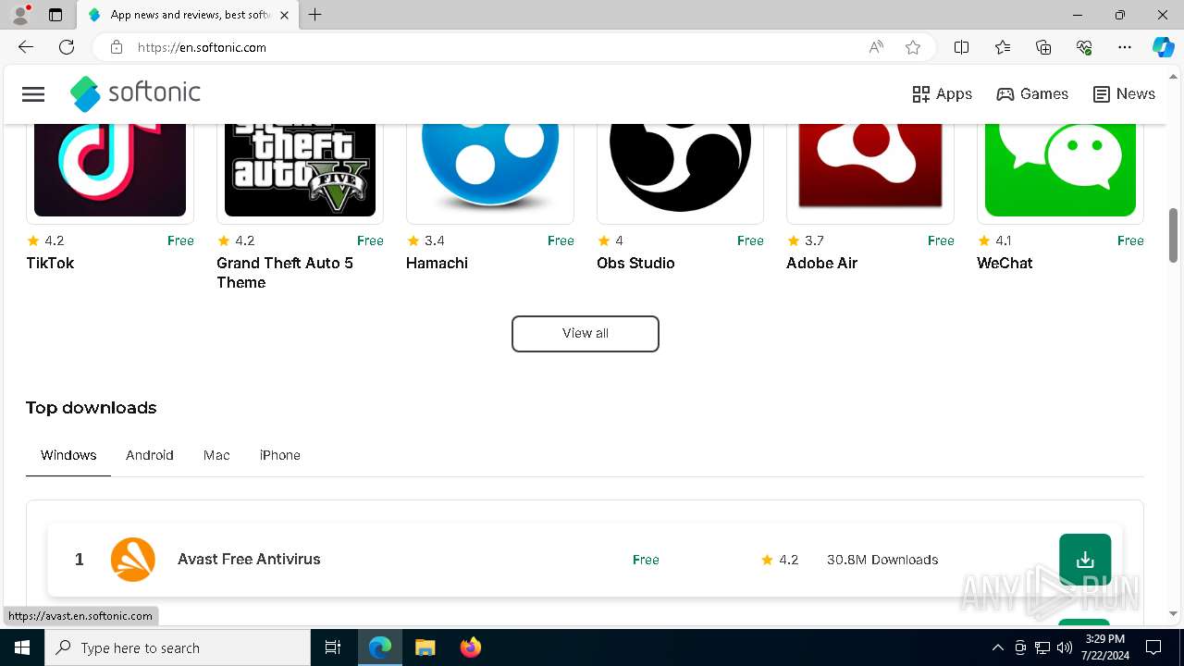Click Grand Theft Auto 5 Theme title
Image resolution: width=1184 pixels, height=666 pixels.
point(285,273)
